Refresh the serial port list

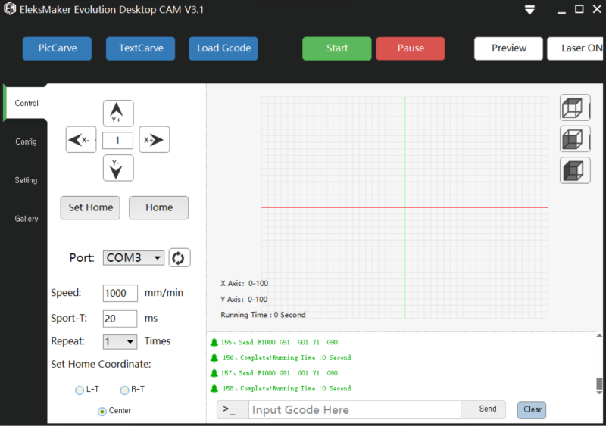tap(180, 257)
